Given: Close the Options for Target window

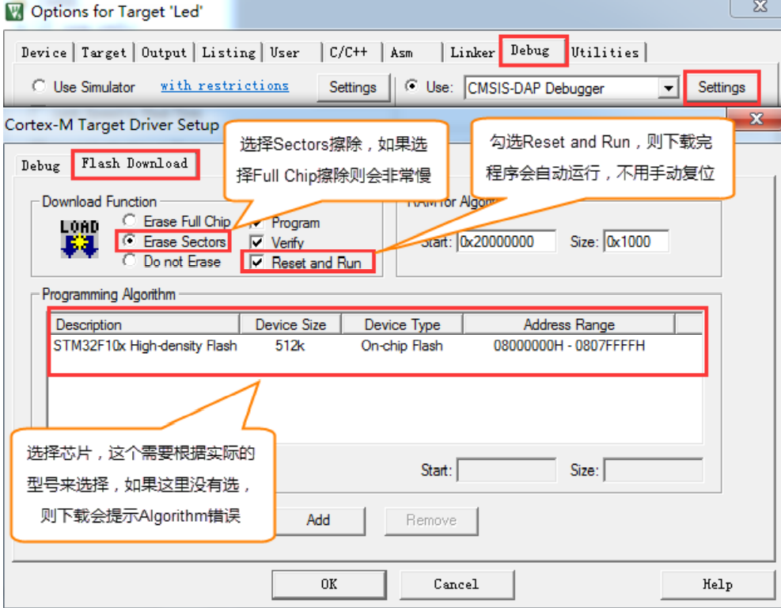Looking at the screenshot, I should (x=760, y=6).
